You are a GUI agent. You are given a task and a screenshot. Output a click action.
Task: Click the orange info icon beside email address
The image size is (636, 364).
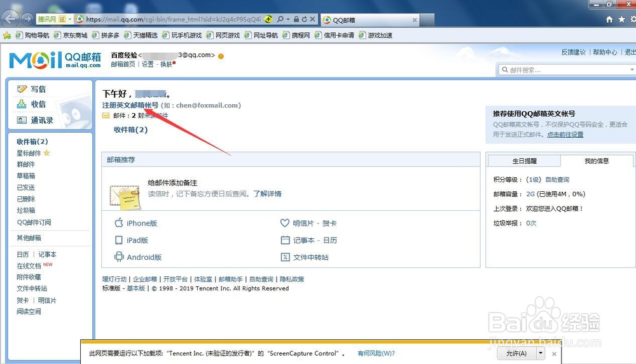click(221, 56)
